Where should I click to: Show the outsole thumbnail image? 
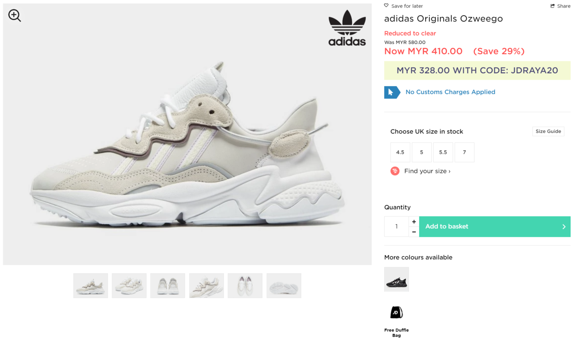pyautogui.click(x=284, y=286)
